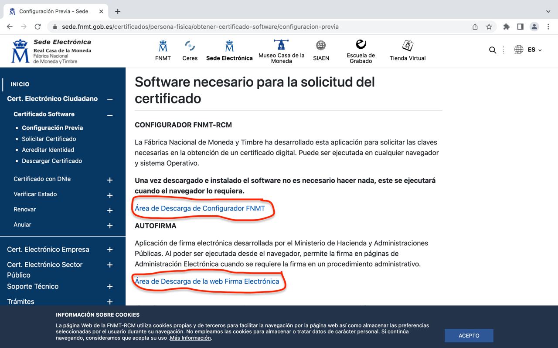
Task: Click the Sede Electrónica logo at top left
Action: [51, 51]
